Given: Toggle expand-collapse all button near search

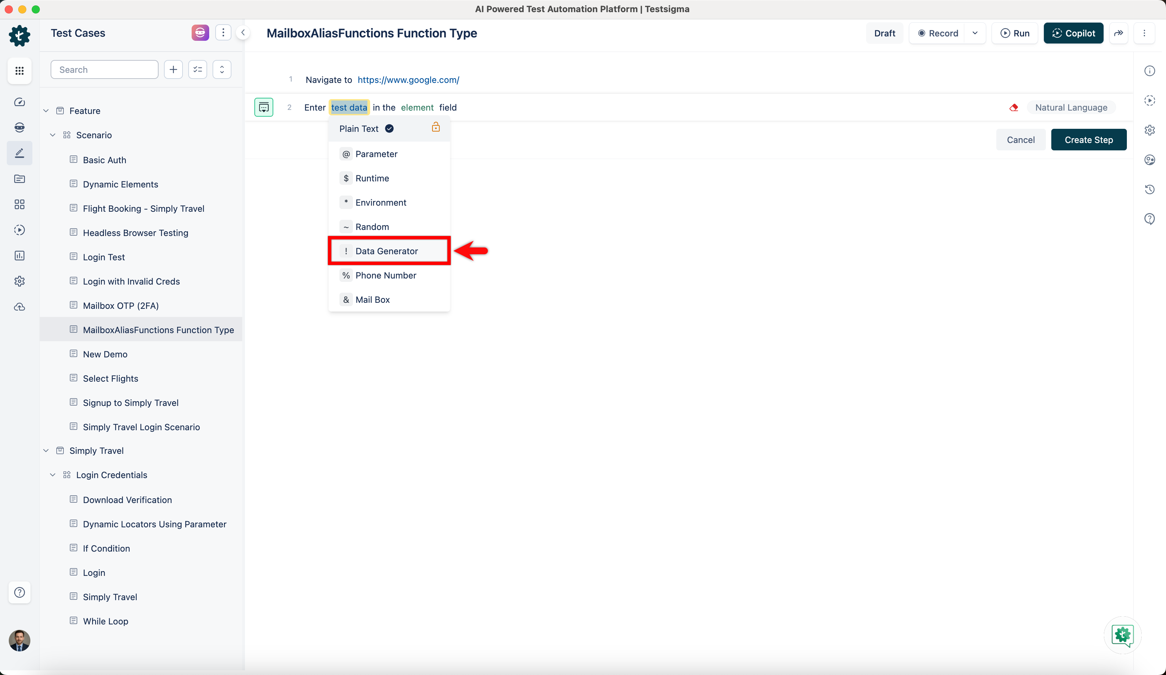Looking at the screenshot, I should [222, 70].
